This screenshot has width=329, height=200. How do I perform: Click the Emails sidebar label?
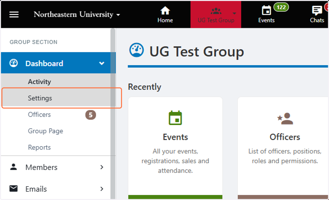click(x=36, y=189)
